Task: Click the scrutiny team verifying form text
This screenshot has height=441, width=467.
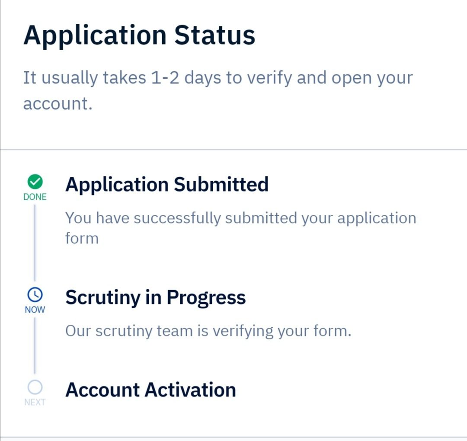Action: coord(208,331)
